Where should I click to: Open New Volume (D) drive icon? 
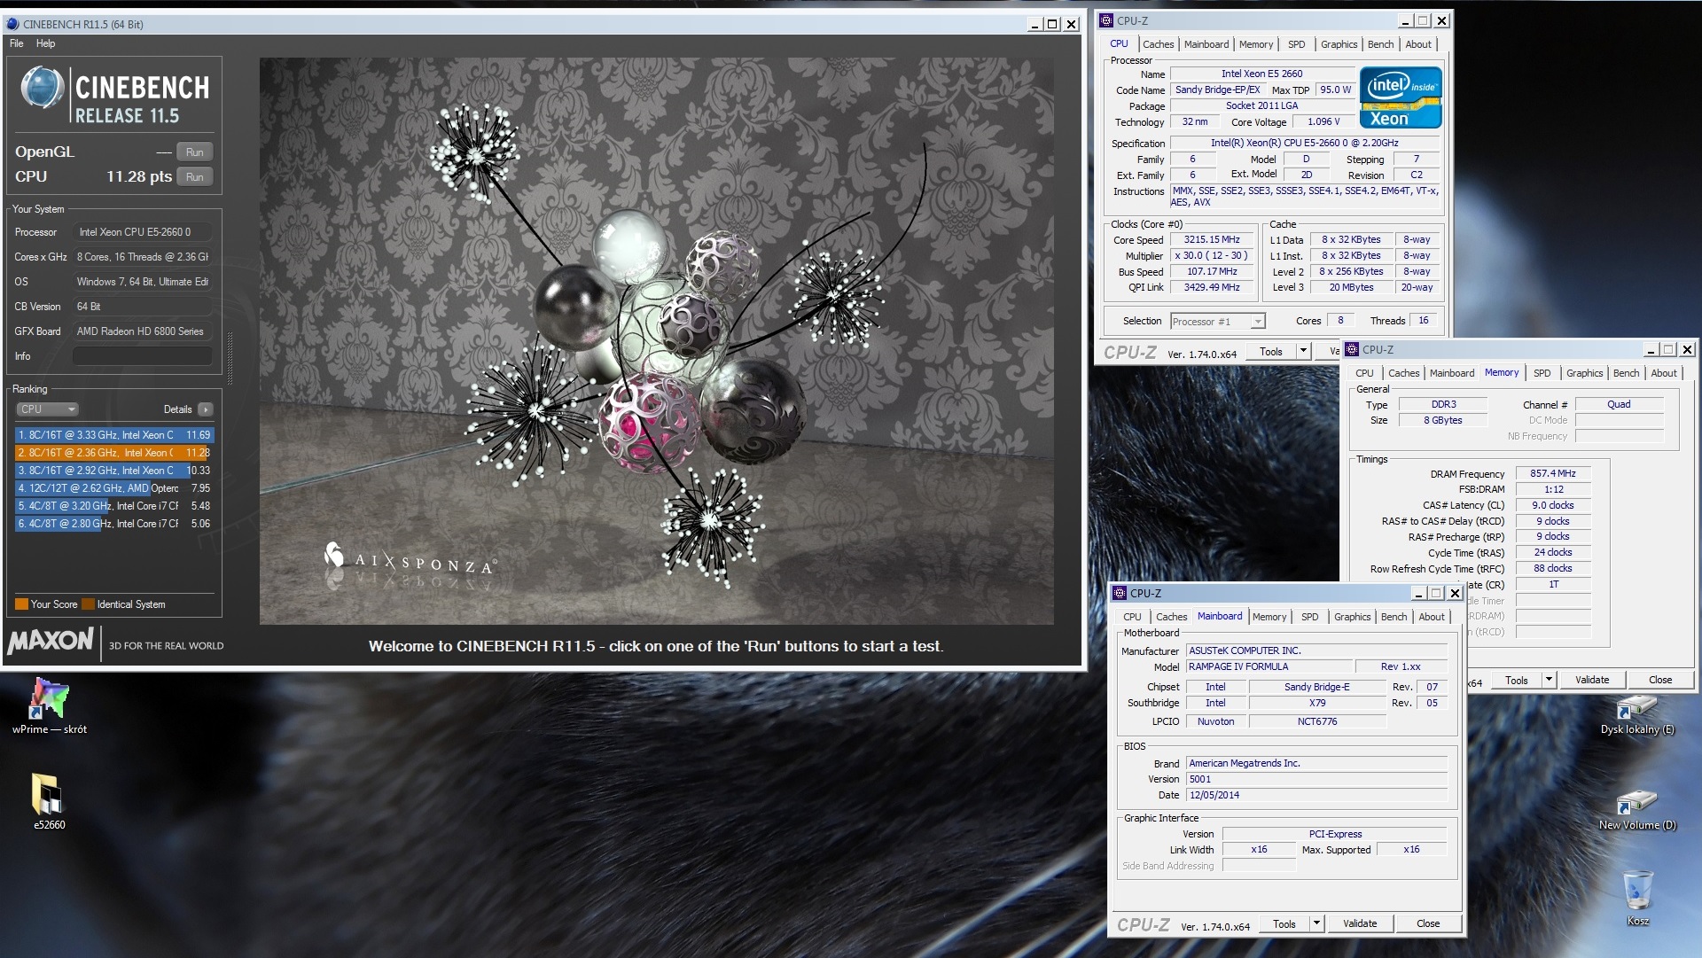coord(1636,810)
